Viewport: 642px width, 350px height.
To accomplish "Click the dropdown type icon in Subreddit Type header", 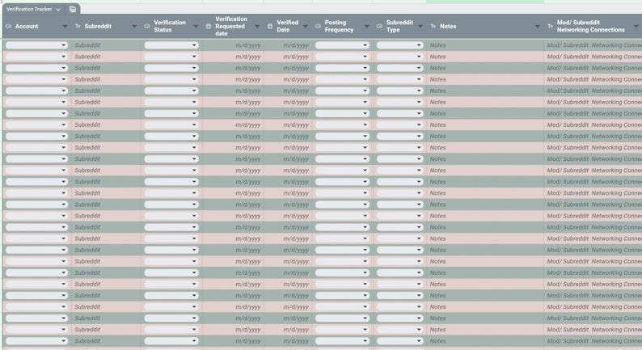I will [380, 27].
